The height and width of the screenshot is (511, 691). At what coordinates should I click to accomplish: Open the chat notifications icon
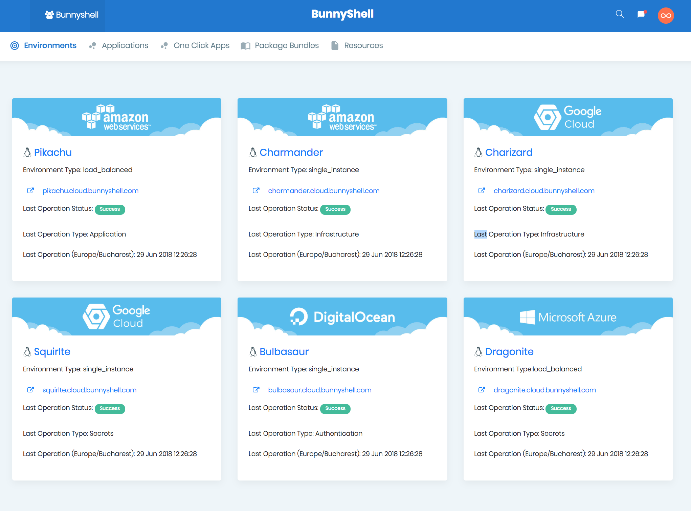coord(641,14)
